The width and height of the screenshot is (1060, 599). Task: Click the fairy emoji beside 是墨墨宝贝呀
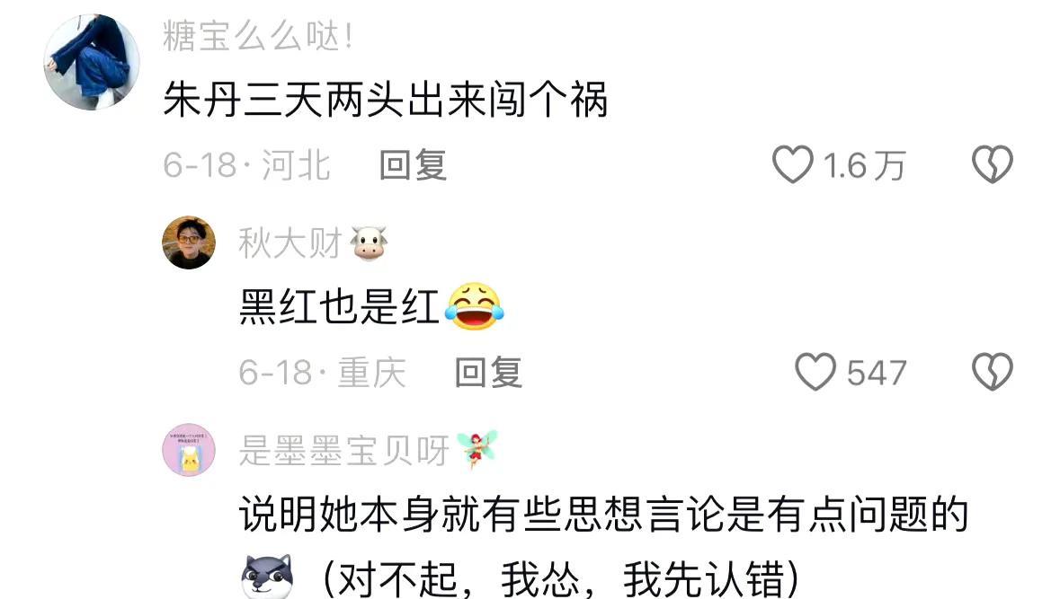coord(477,449)
